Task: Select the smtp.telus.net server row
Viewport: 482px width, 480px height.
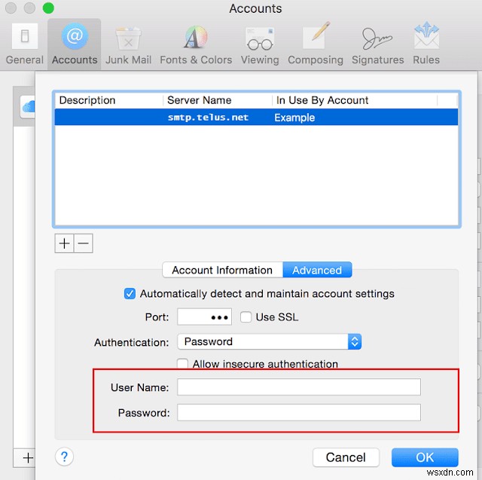Action: 256,117
